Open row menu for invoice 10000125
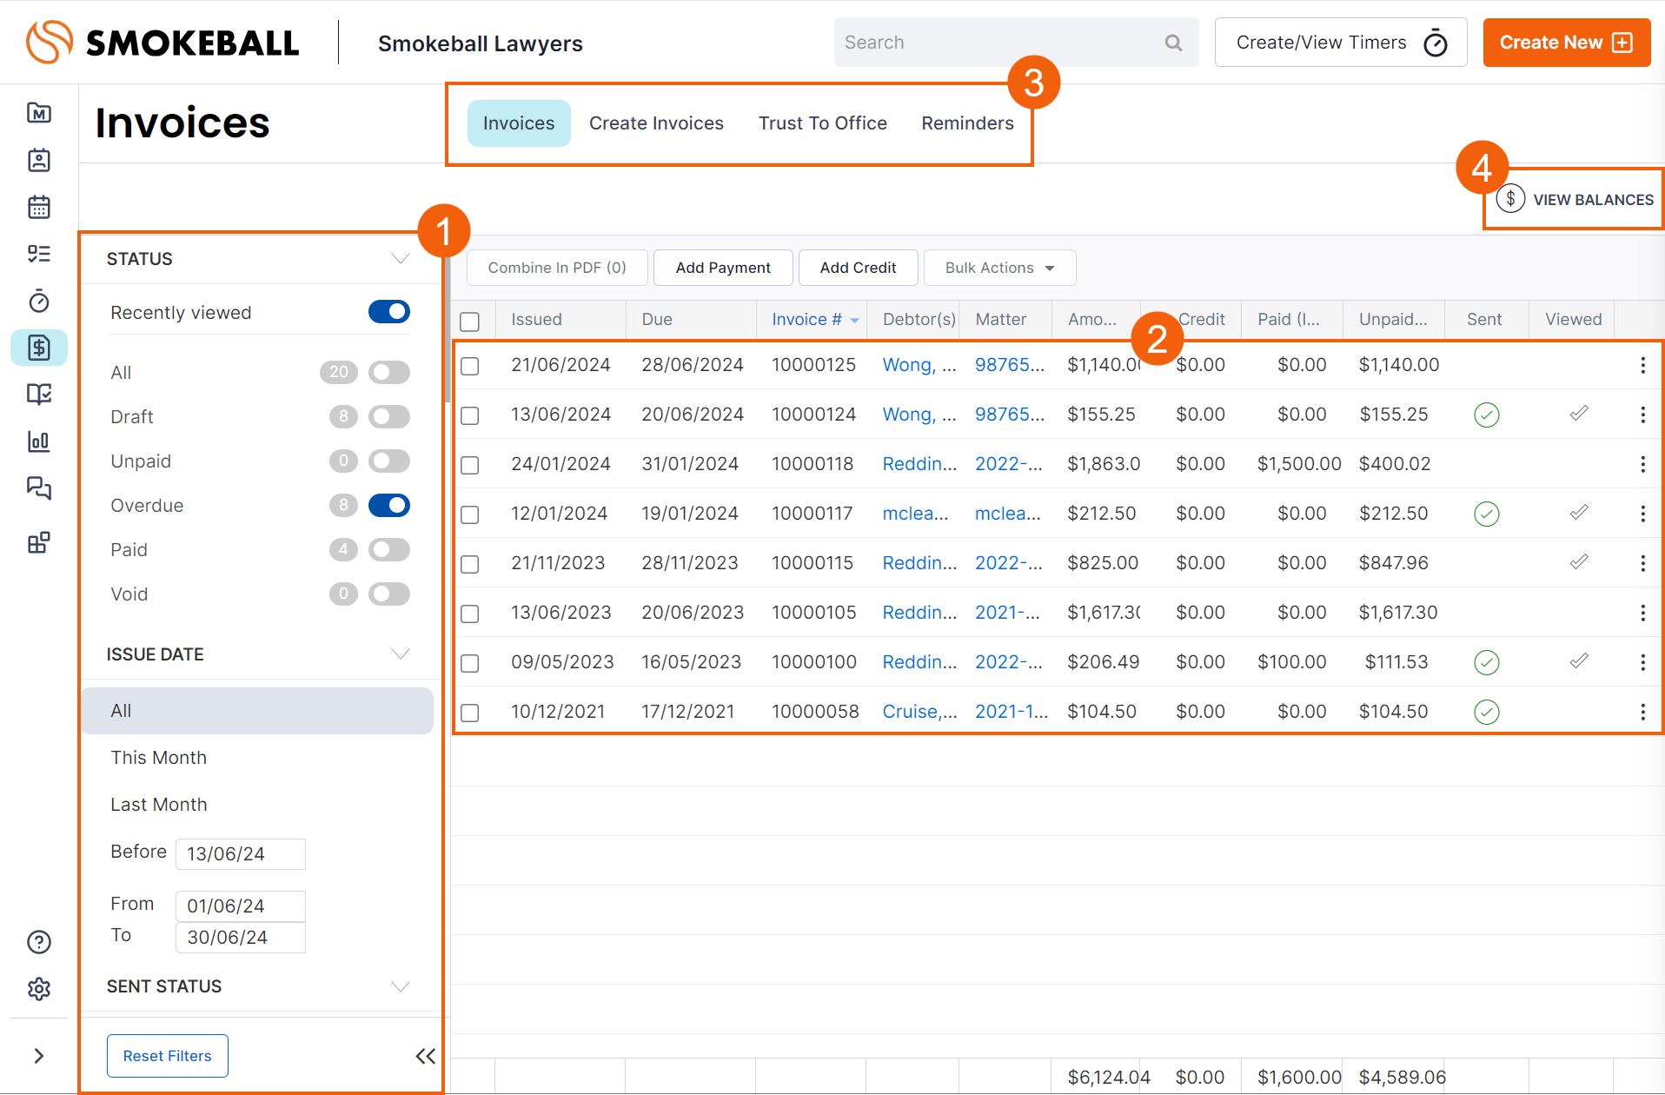This screenshot has width=1665, height=1095. [1642, 365]
